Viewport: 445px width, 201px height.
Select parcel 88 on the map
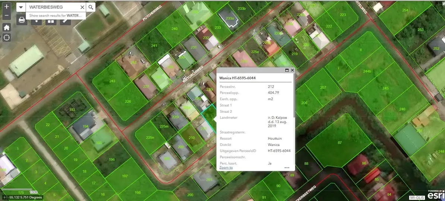click(x=306, y=163)
